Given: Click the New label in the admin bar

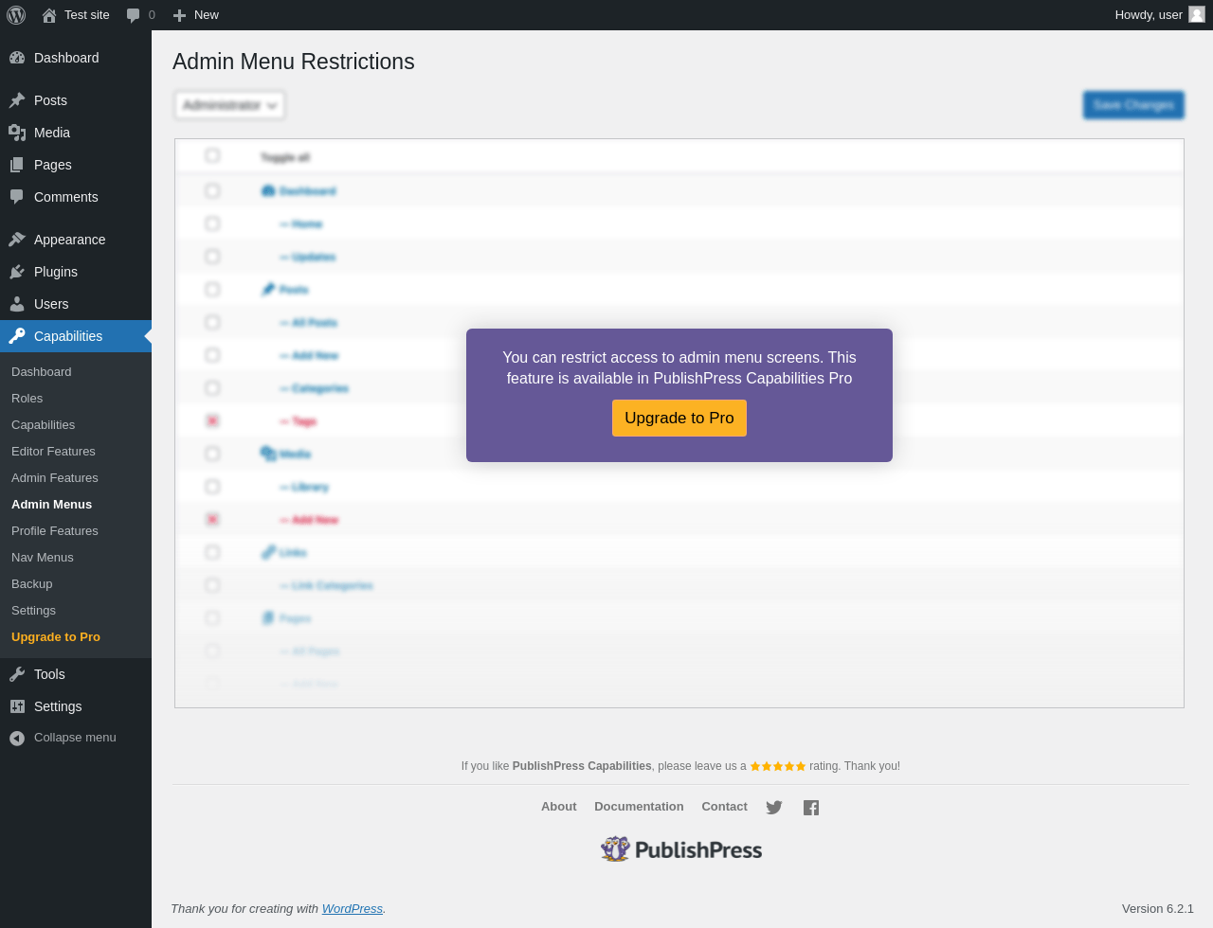Looking at the screenshot, I should (207, 15).
